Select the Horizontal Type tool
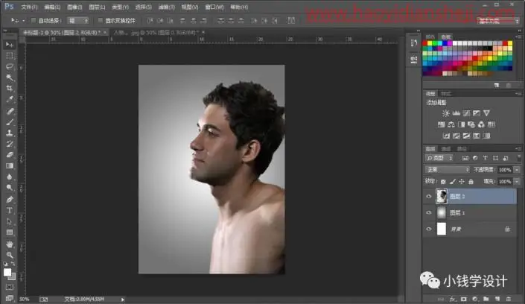Viewport: 525px width, 304px height. [10, 210]
